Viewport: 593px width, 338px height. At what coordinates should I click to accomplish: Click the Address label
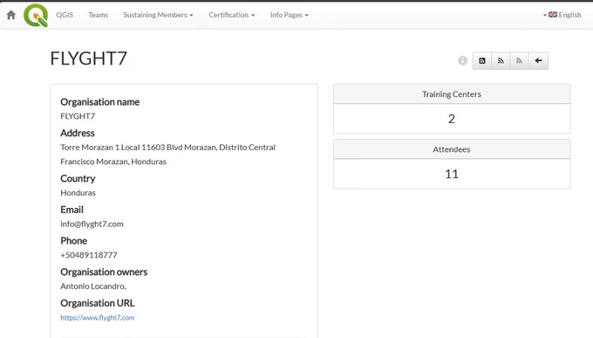(78, 133)
